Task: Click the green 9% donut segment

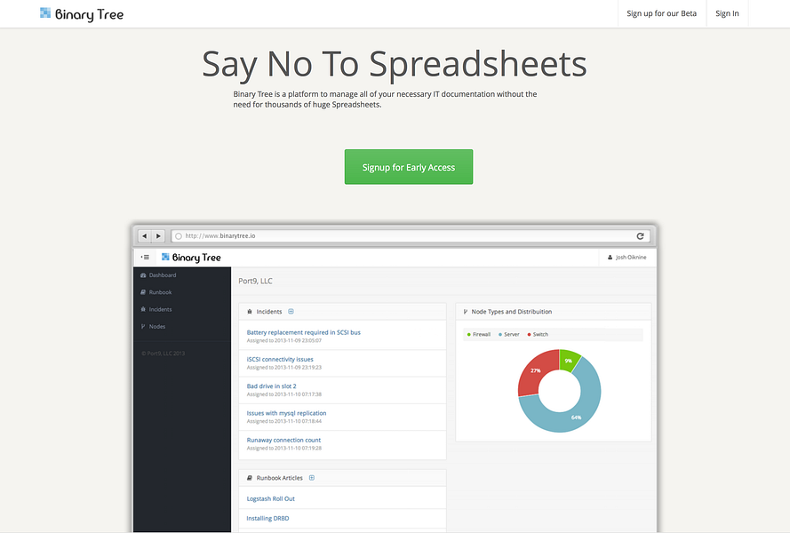Action: point(569,360)
